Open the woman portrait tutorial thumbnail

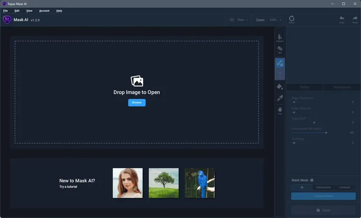click(128, 183)
